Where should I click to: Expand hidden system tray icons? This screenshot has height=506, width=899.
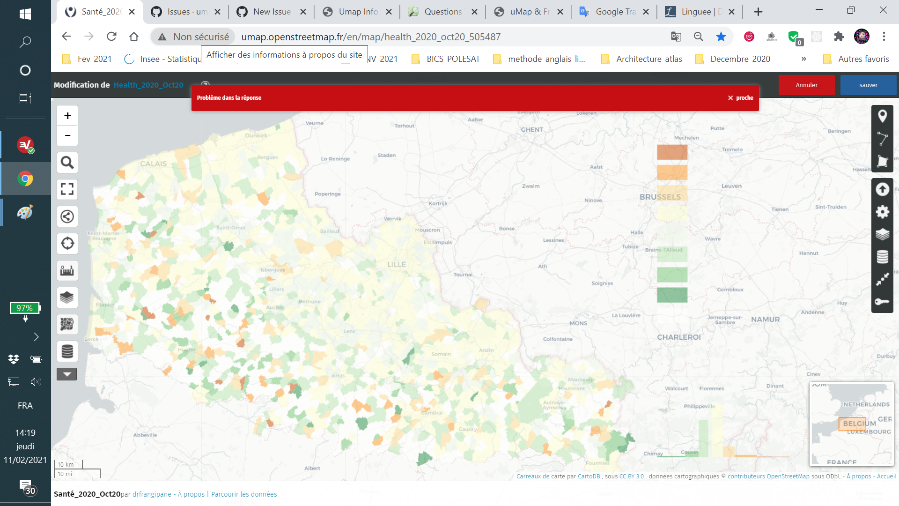36,337
